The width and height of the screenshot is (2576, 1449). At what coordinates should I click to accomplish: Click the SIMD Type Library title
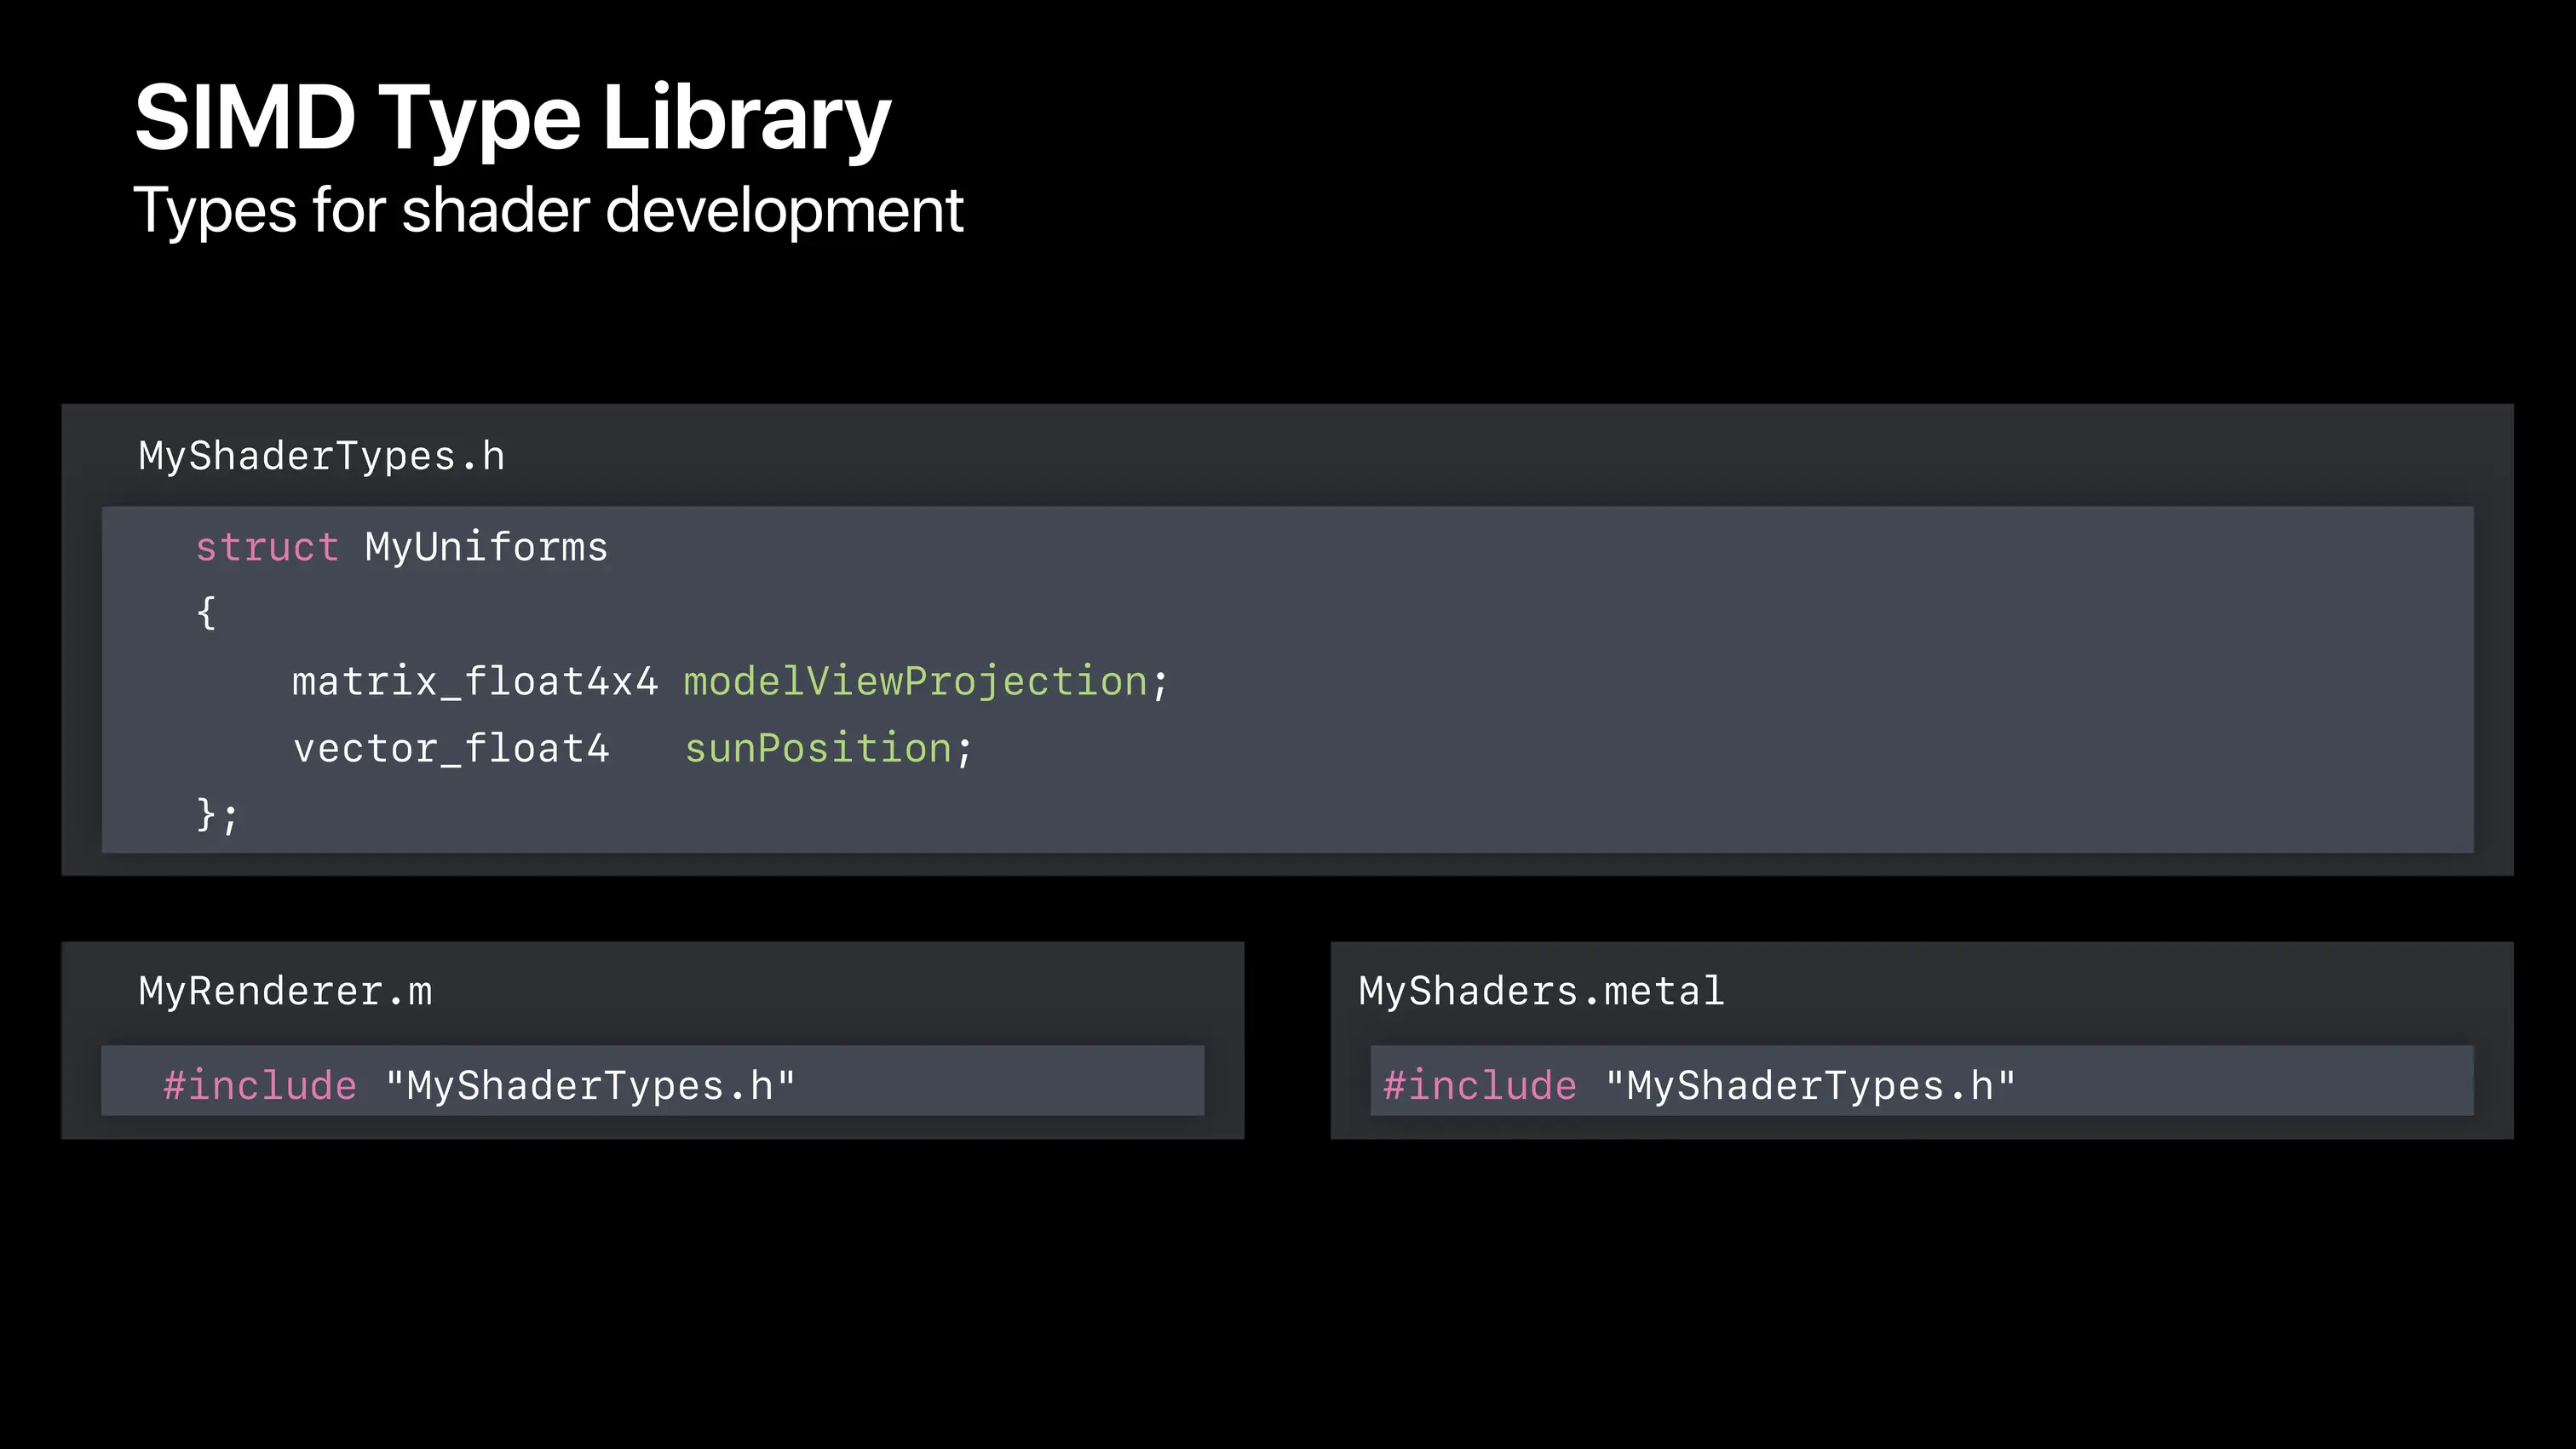[512, 120]
